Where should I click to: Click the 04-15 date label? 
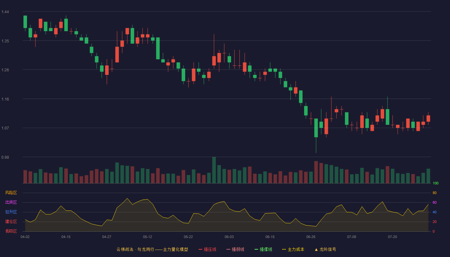(x=66, y=237)
